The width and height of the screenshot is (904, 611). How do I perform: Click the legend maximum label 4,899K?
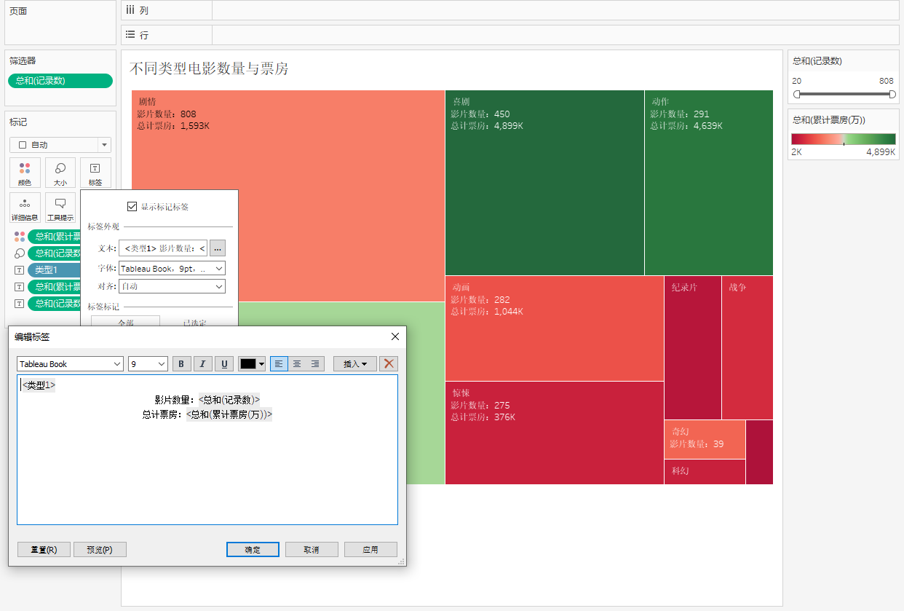tap(880, 153)
